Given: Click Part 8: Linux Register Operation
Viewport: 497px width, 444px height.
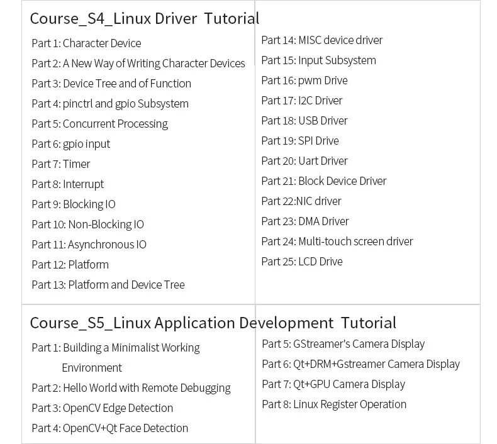Looking at the screenshot, I should click(x=333, y=404).
